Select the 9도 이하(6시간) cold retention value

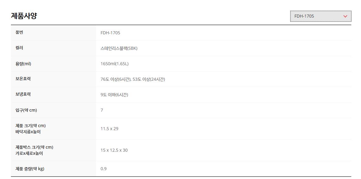click(x=114, y=95)
